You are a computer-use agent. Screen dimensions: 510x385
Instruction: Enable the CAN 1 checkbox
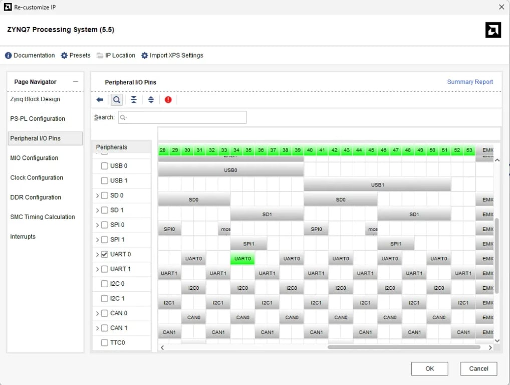104,328
